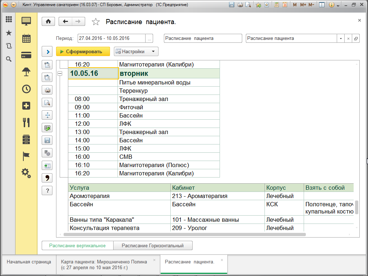Open calculator in title bar
The width and height of the screenshot is (368, 276).
[x=277, y=5]
